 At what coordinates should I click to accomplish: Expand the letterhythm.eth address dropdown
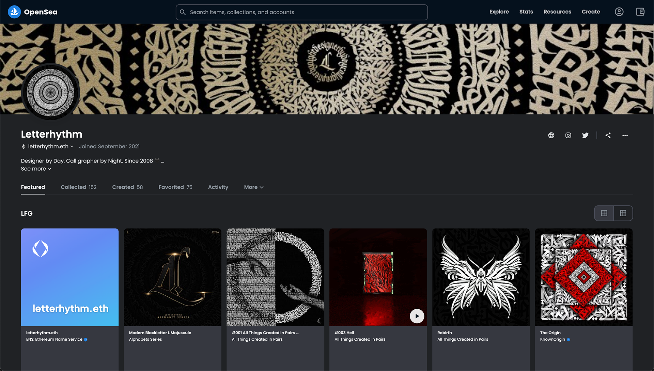coord(72,146)
